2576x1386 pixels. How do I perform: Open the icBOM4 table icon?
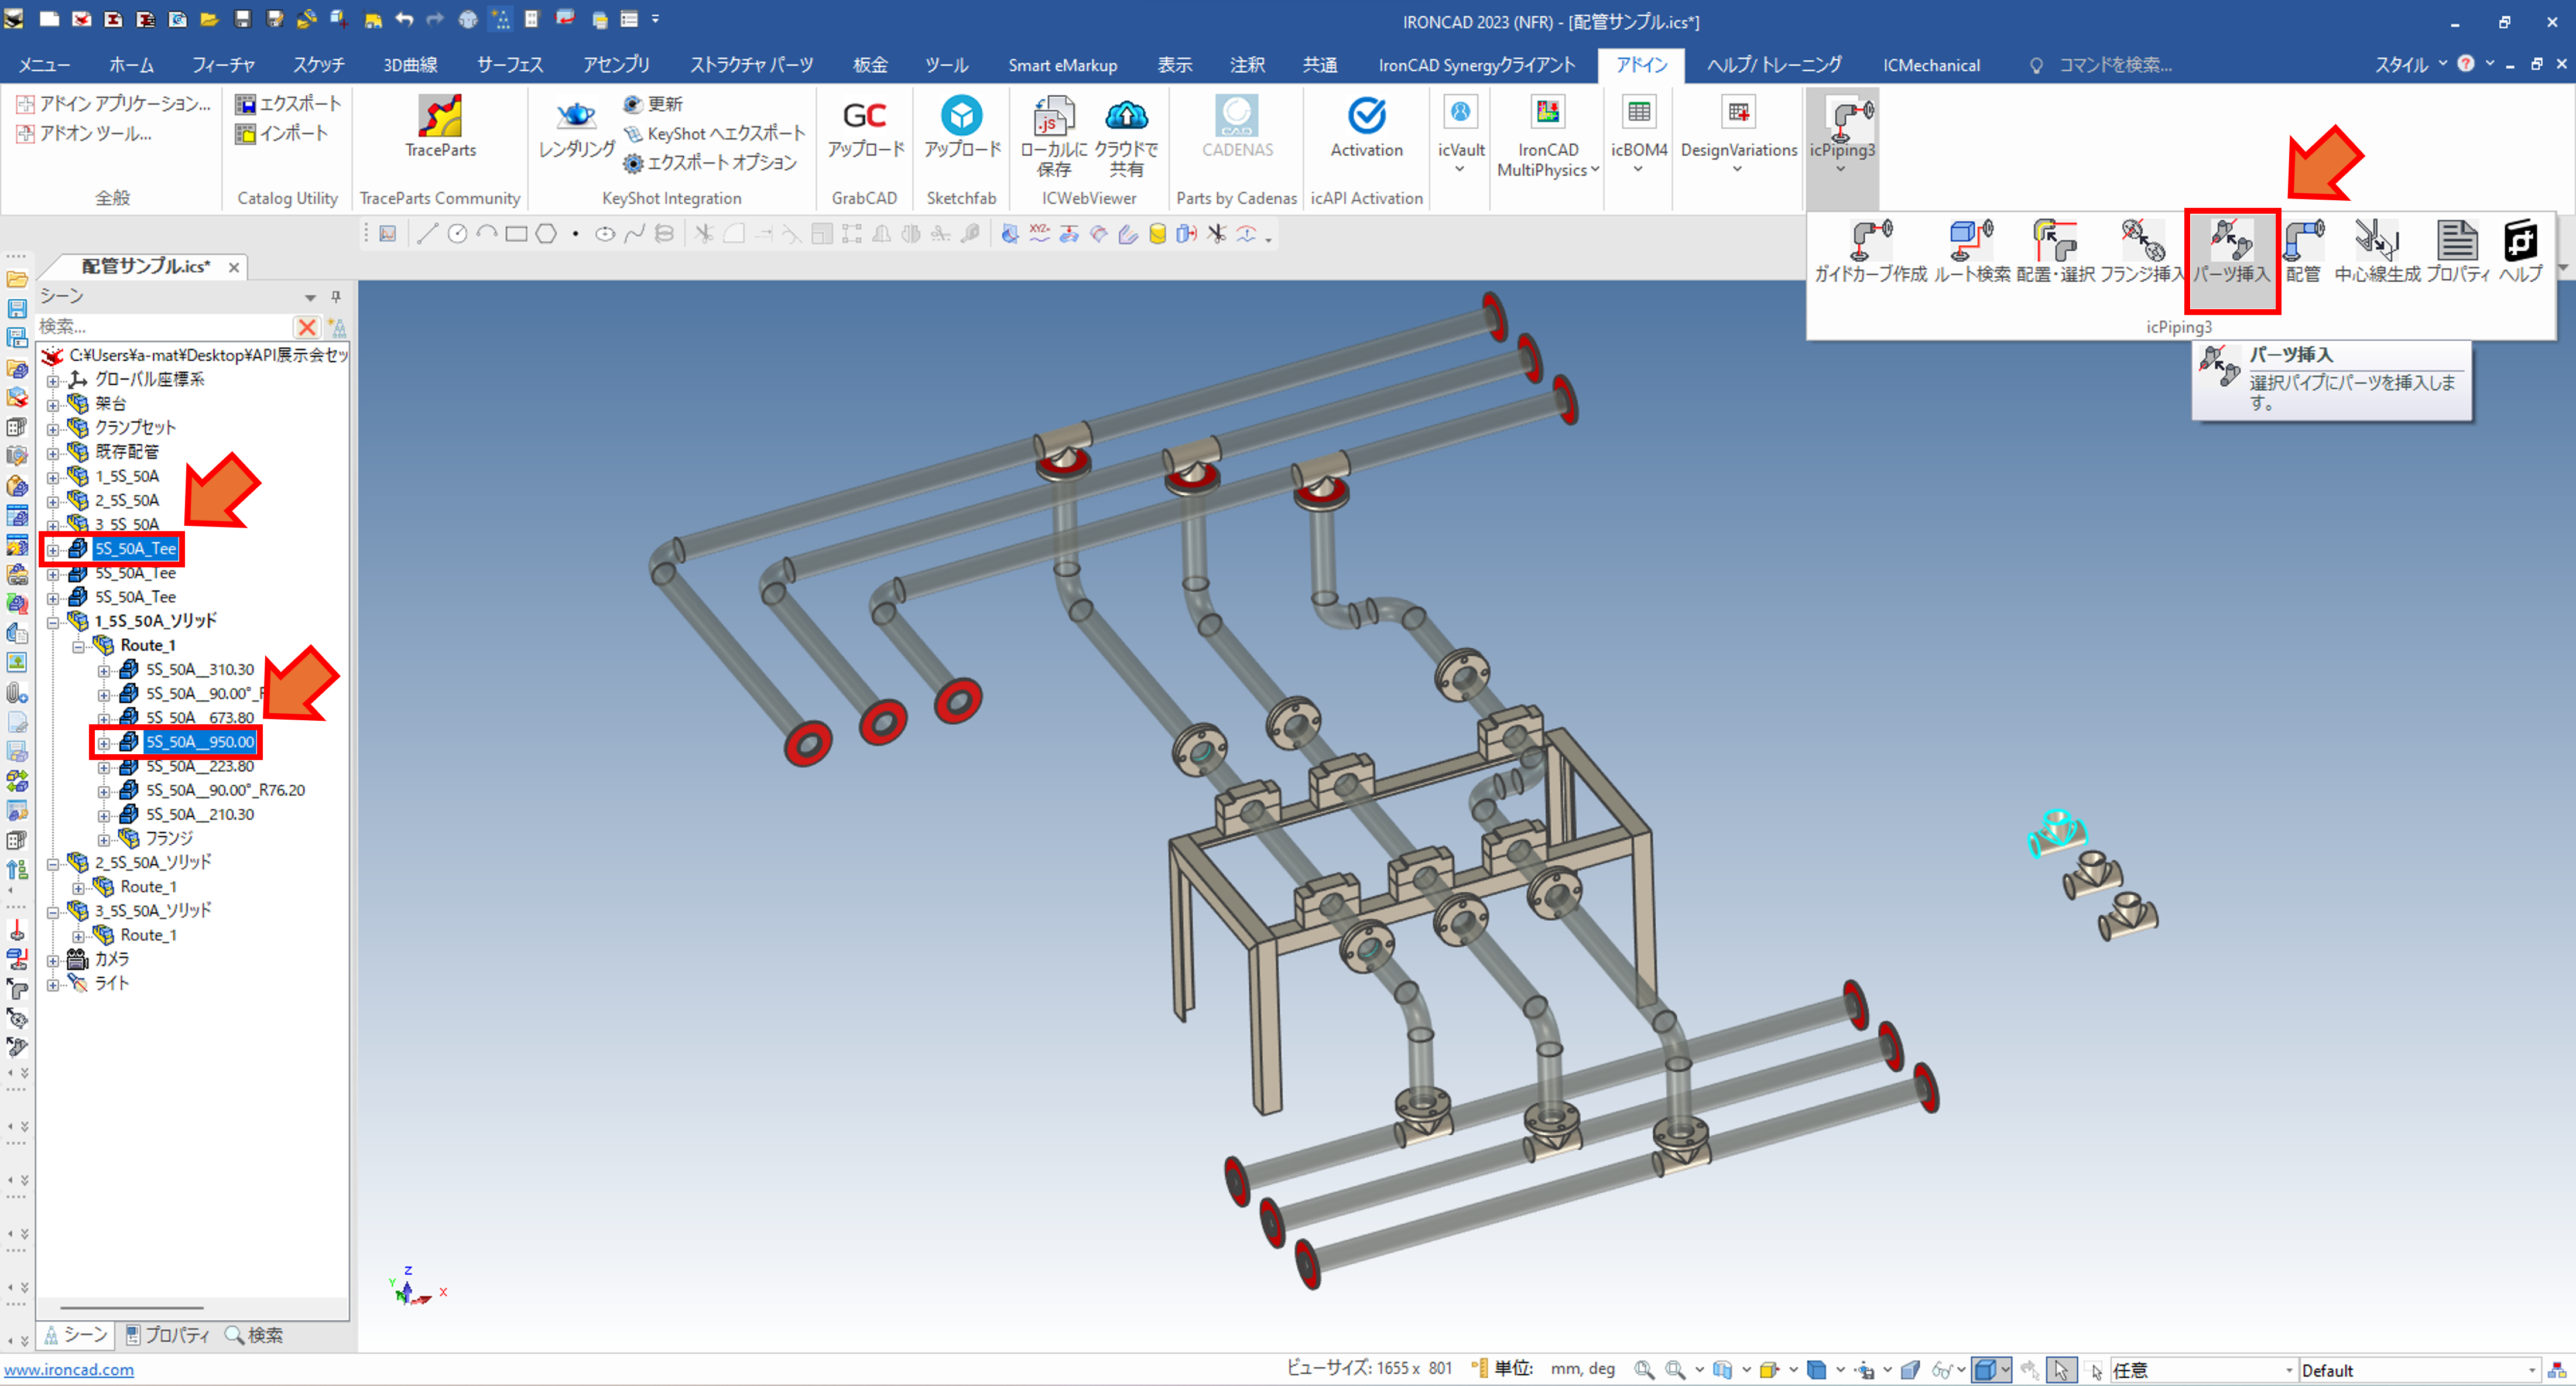(x=1638, y=112)
